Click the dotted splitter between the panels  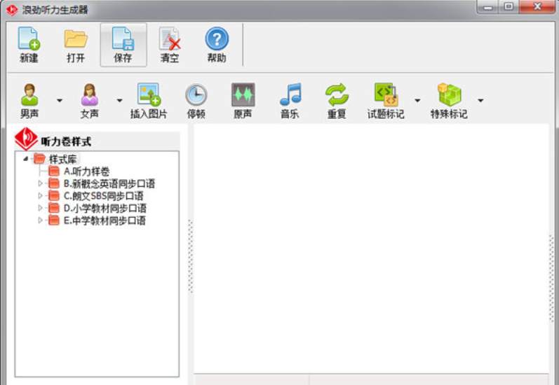190,256
